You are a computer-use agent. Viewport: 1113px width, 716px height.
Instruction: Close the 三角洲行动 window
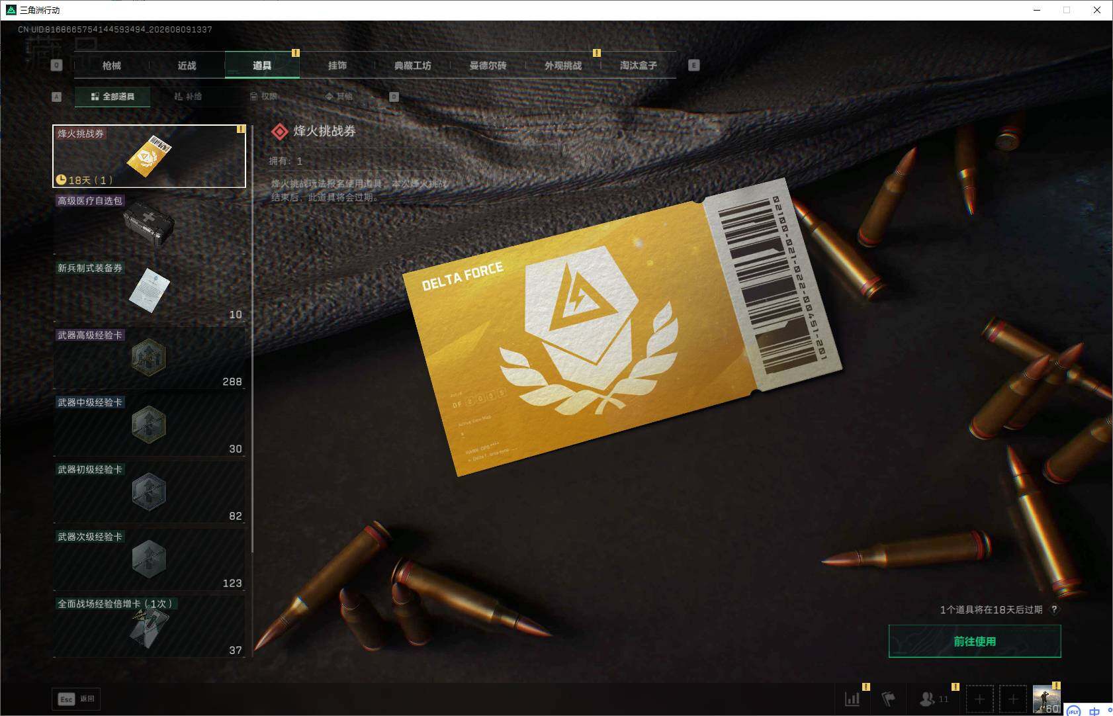coord(1097,10)
